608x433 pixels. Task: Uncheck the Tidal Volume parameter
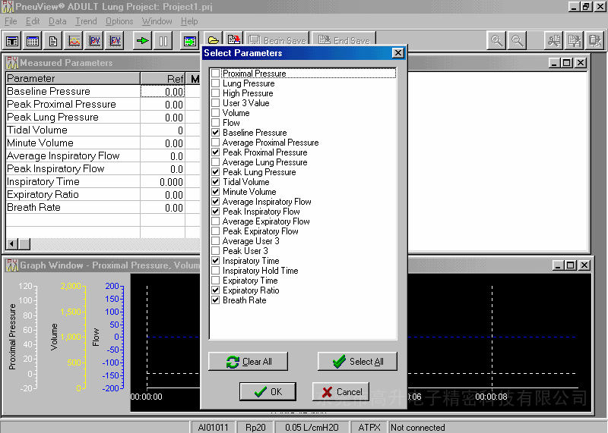click(216, 182)
